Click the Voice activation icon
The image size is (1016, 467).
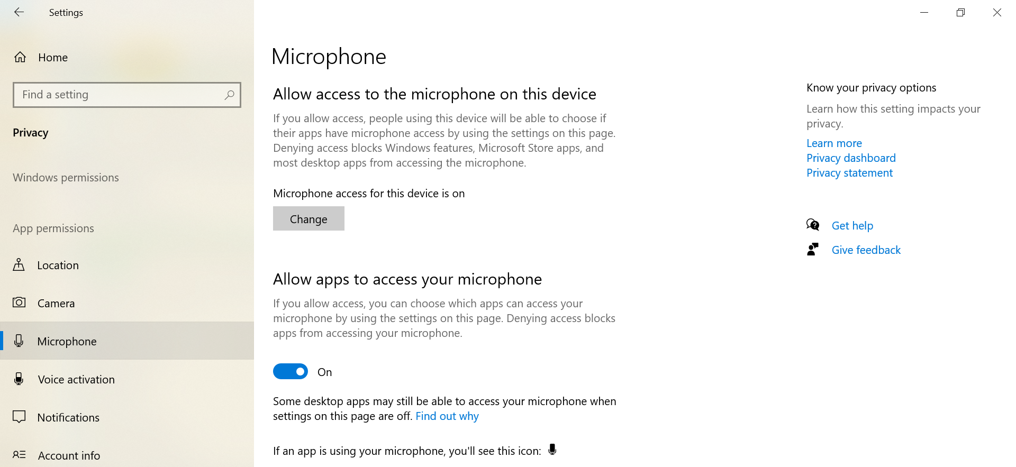19,379
